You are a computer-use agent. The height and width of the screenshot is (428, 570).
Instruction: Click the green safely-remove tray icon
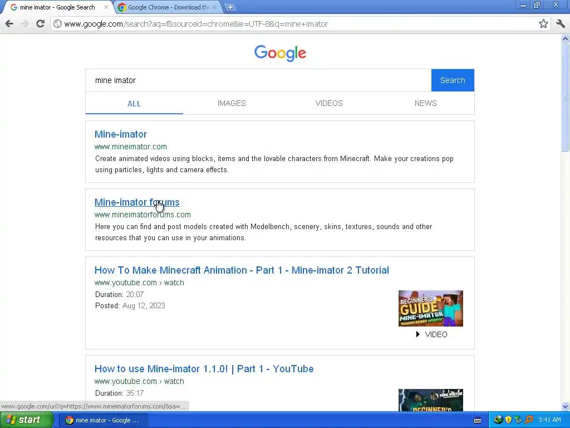519,420
